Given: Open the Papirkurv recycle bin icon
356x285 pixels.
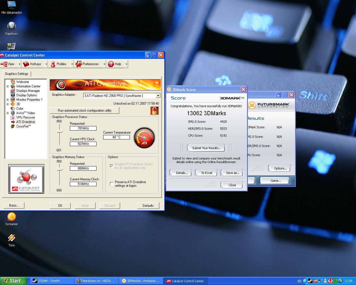Looking at the screenshot, I should (11, 28).
